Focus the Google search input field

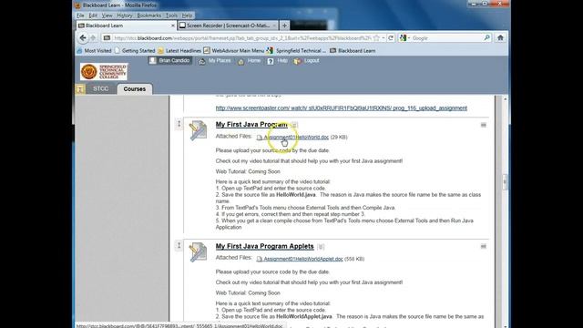pos(446,38)
